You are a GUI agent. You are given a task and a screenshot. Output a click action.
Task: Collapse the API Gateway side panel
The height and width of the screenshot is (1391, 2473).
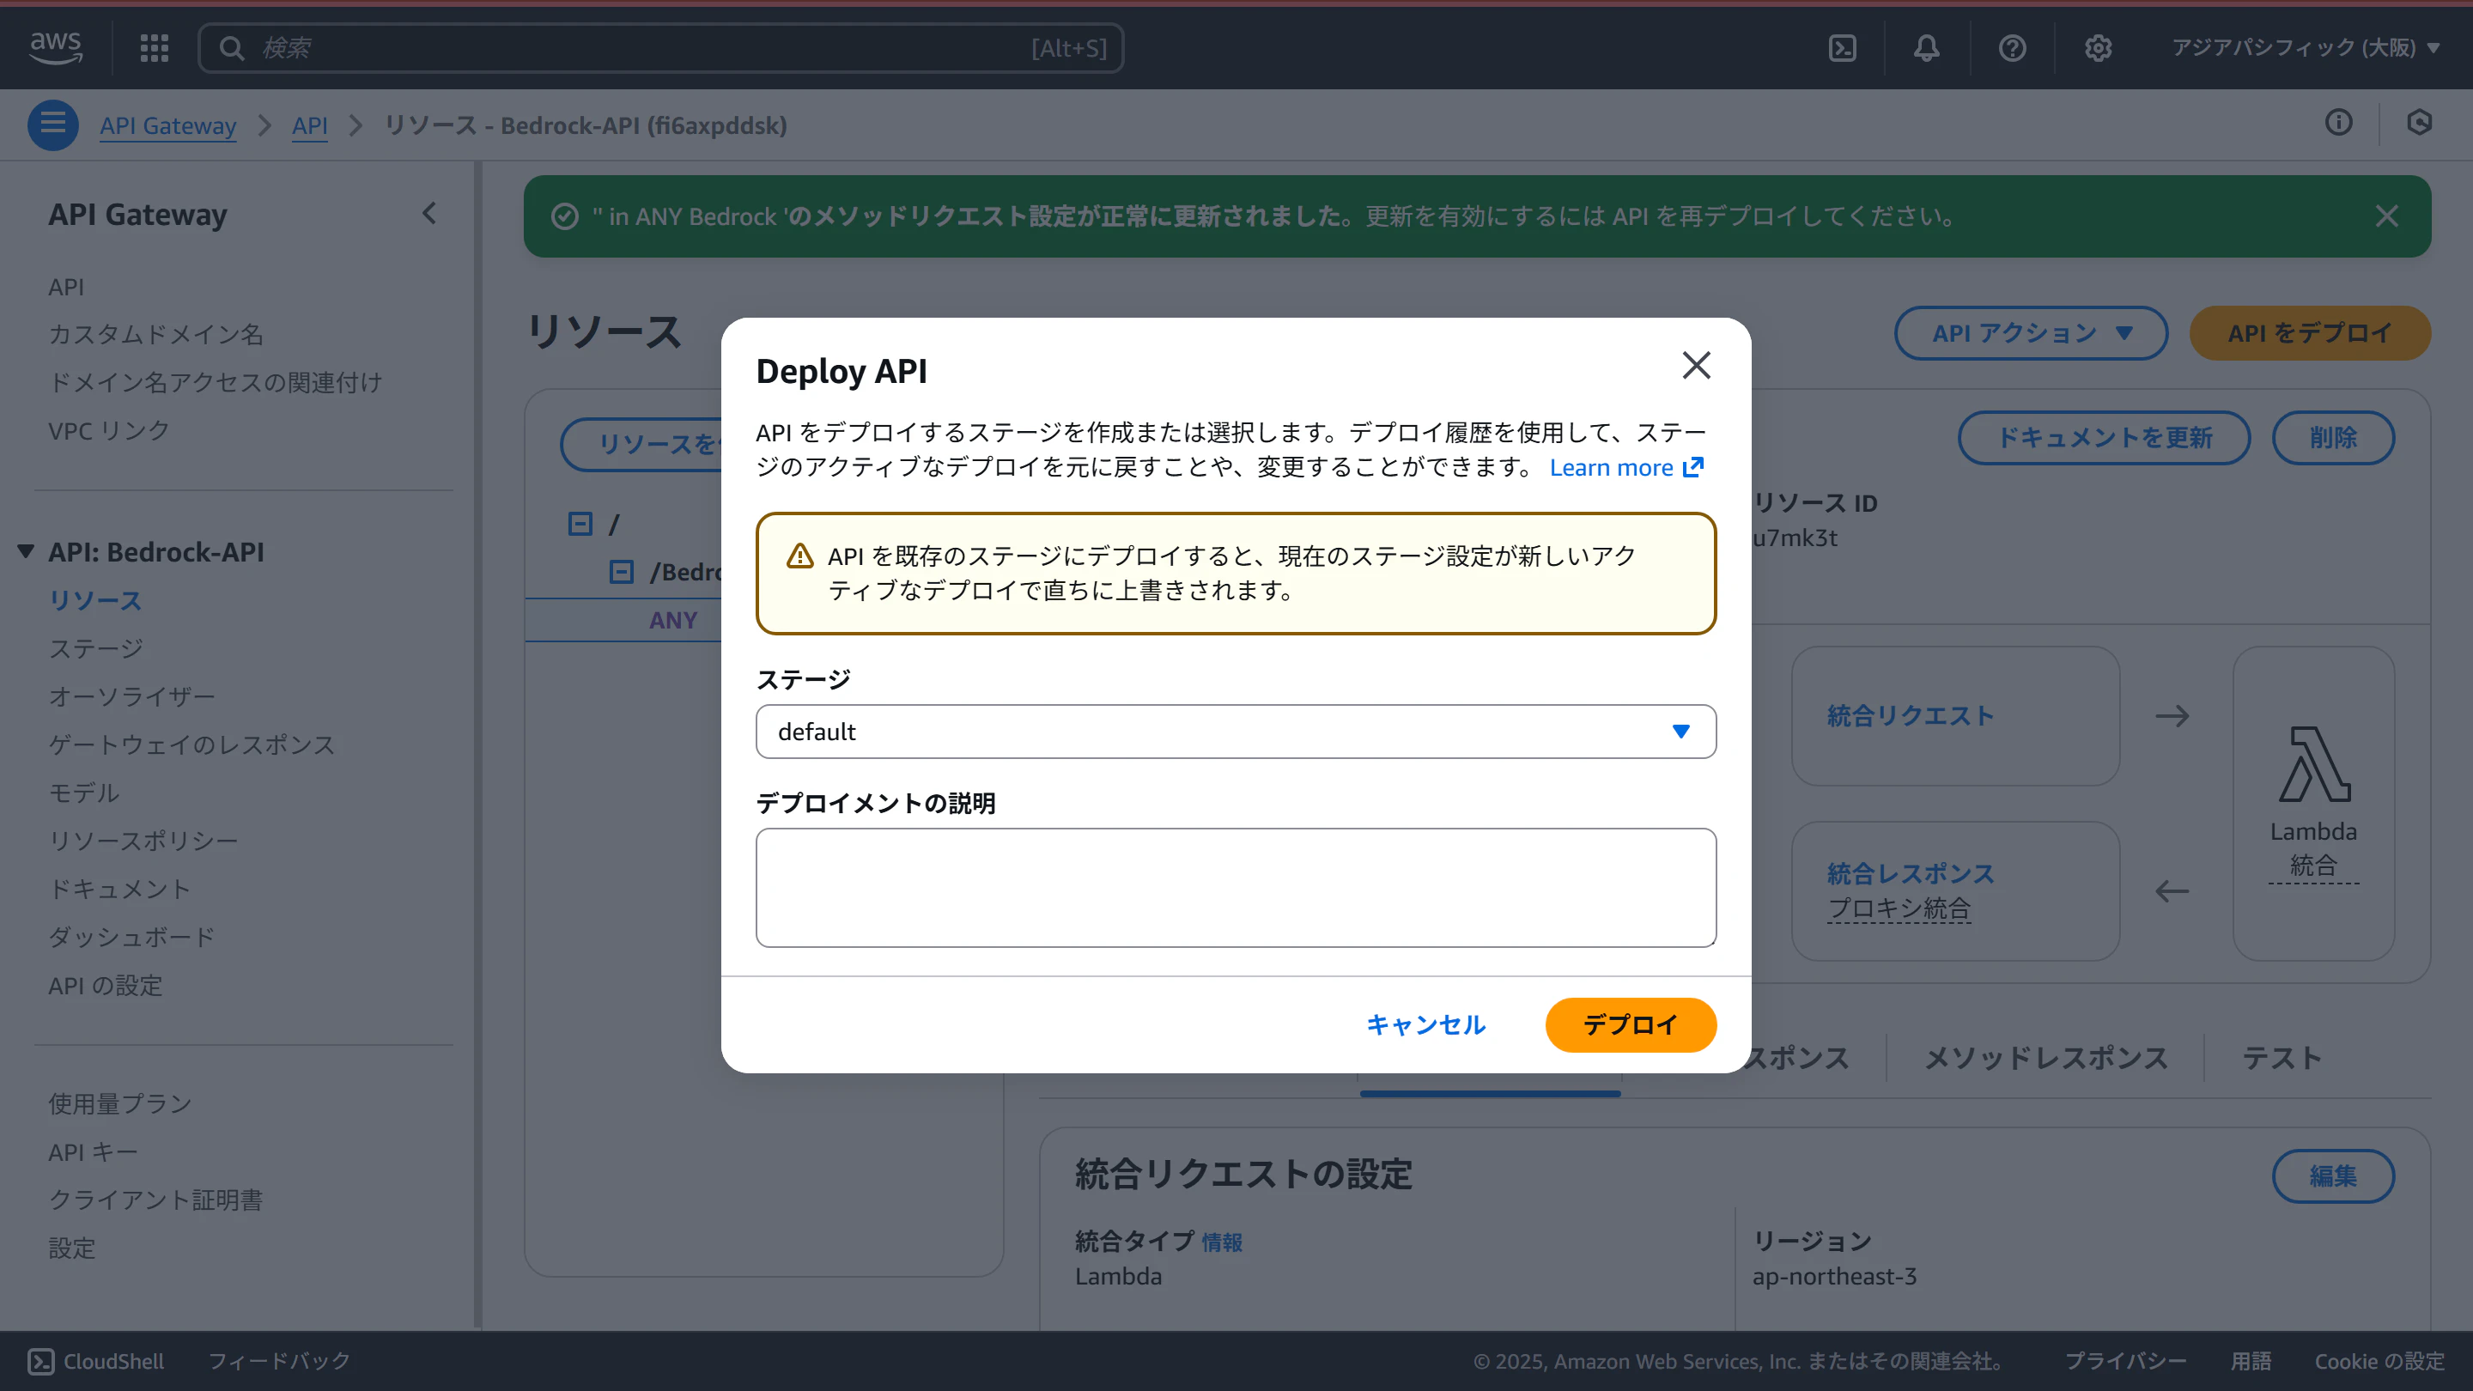coord(429,213)
